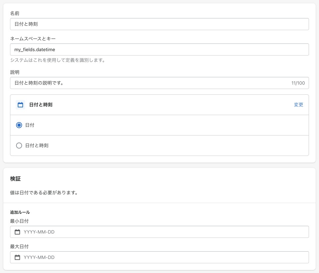
Task: Click the 11/100 character counter
Action: (x=298, y=83)
